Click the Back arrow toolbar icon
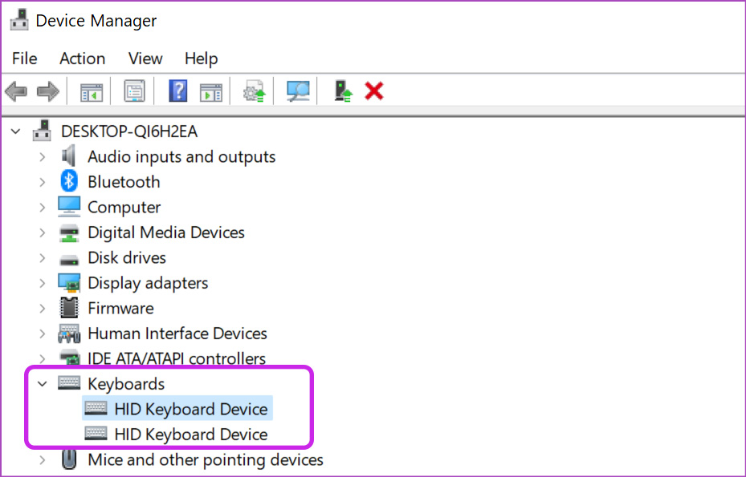This screenshot has height=477, width=746. pyautogui.click(x=16, y=91)
